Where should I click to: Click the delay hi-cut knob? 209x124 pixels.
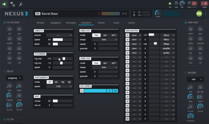click(19, 105)
